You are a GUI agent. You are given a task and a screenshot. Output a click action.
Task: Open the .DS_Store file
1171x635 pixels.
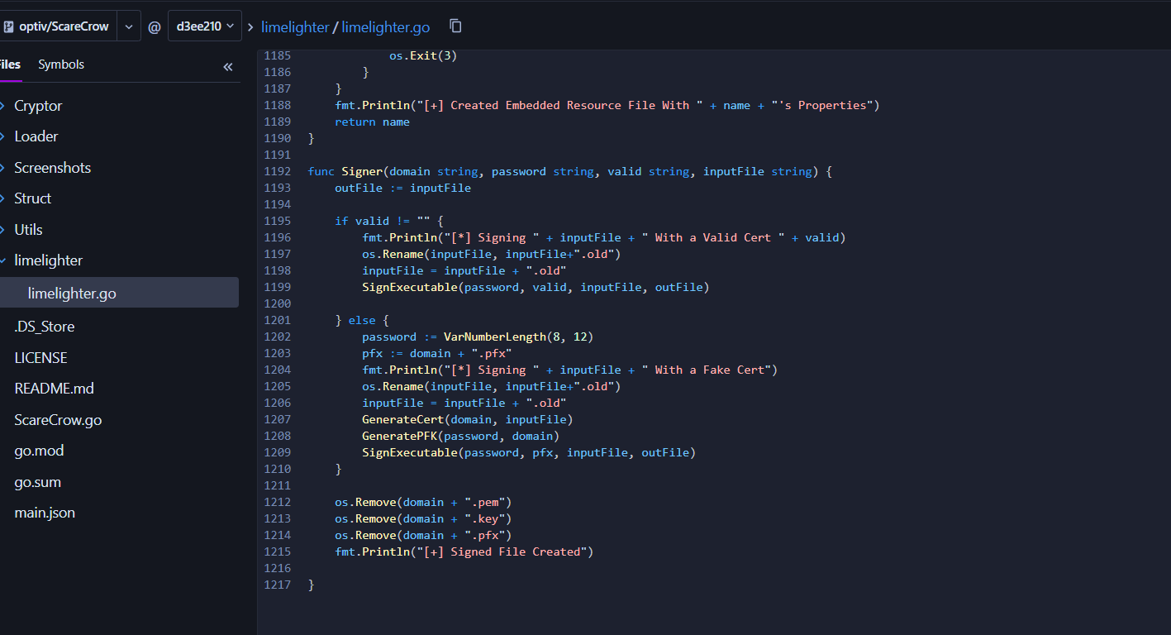tap(45, 327)
